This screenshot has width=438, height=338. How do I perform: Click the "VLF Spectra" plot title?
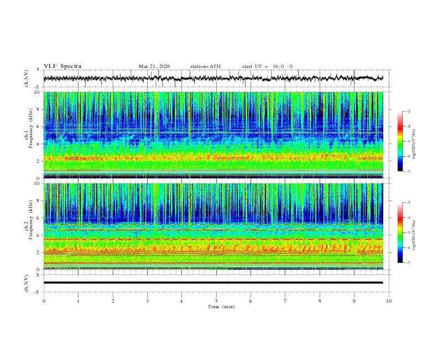tap(62, 66)
